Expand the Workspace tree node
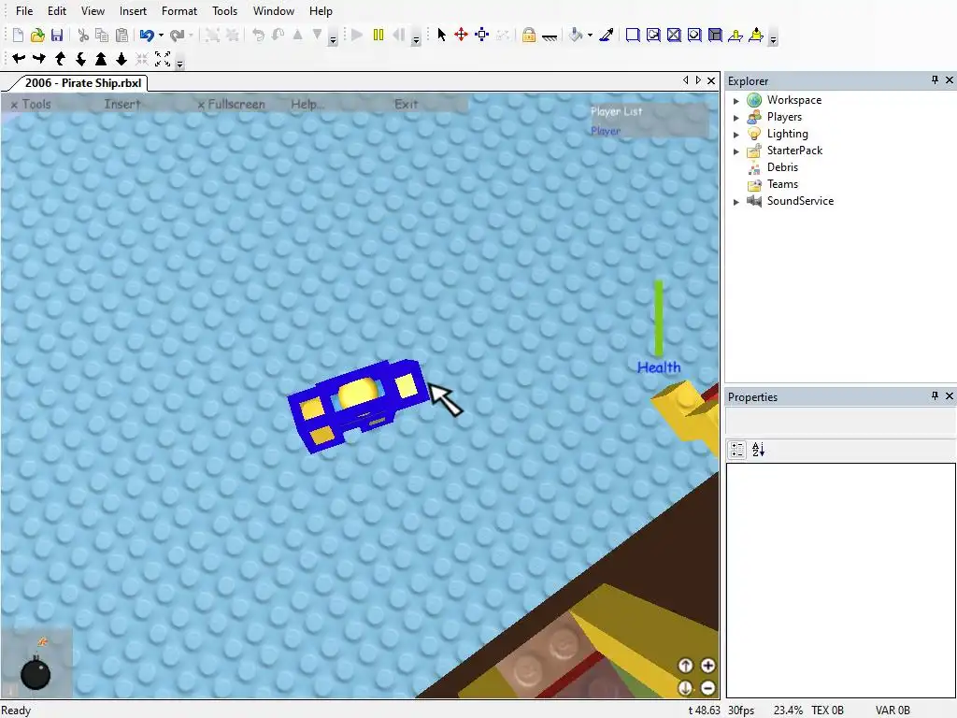This screenshot has height=718, width=957. (x=736, y=101)
